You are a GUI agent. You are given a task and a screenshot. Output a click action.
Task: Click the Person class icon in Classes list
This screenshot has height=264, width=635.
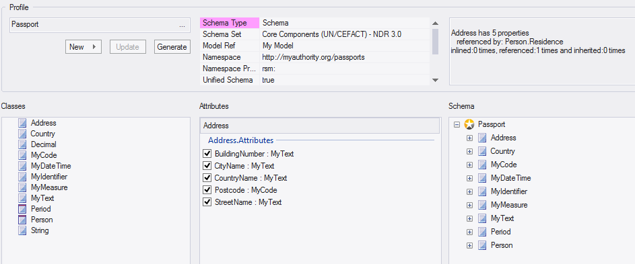click(x=22, y=220)
